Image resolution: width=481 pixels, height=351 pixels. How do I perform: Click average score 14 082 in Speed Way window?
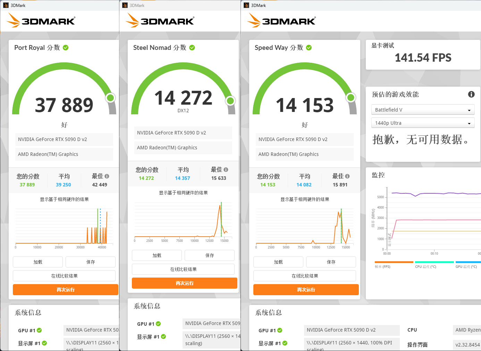point(304,185)
